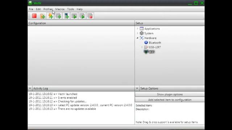
Task: Click the Hardware tools icon in Setup
Action: pos(142,38)
